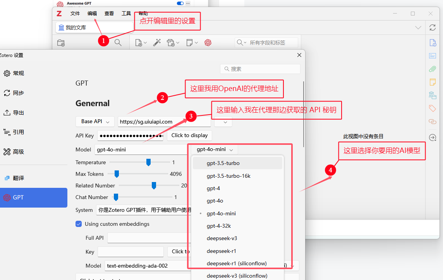Click the locate arrow circle icon in sidebar

pos(433,137)
